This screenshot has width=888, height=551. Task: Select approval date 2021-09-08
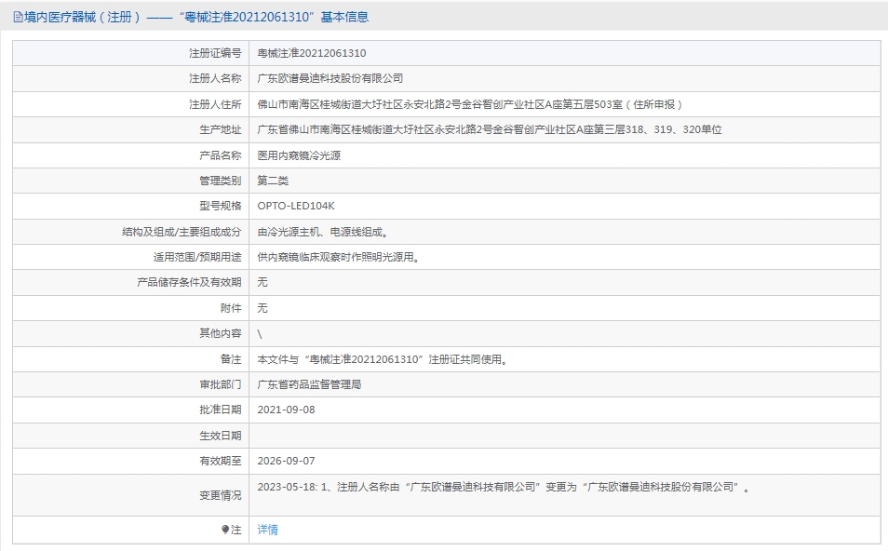pos(286,410)
